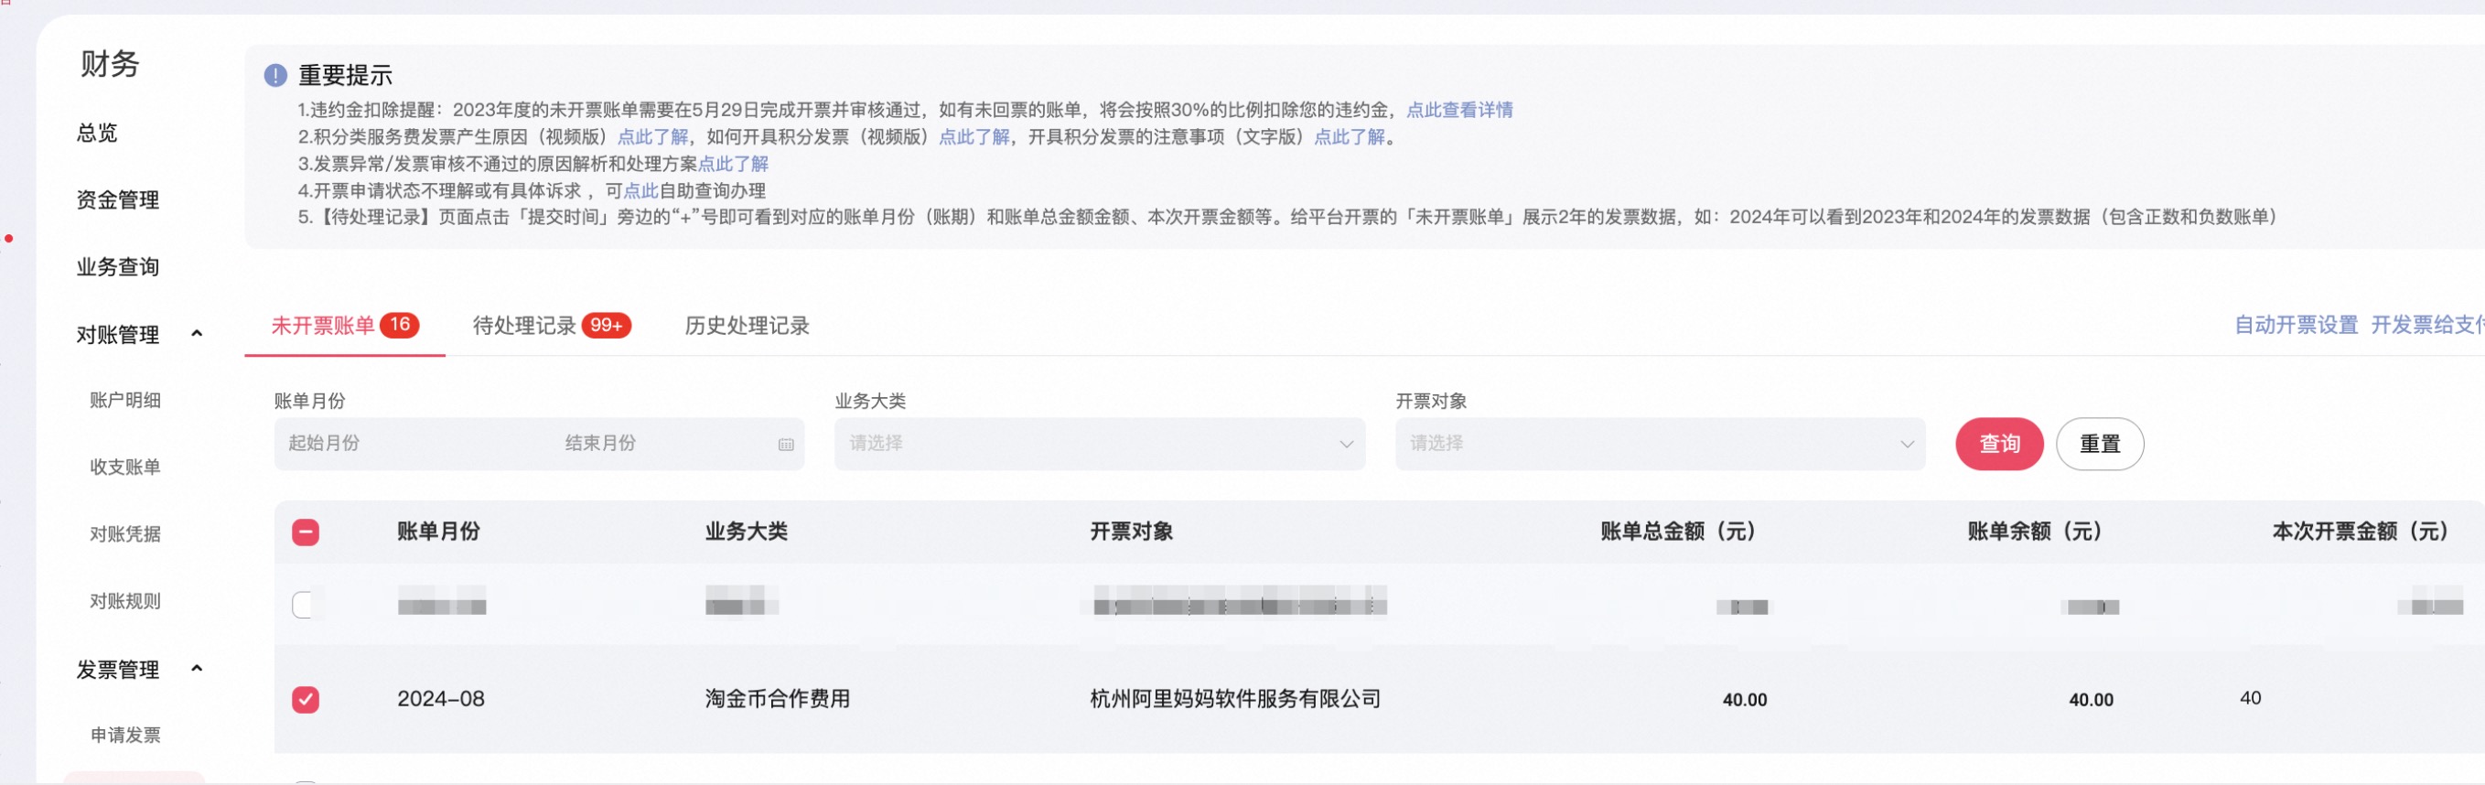Click the 重置 button

(2099, 444)
